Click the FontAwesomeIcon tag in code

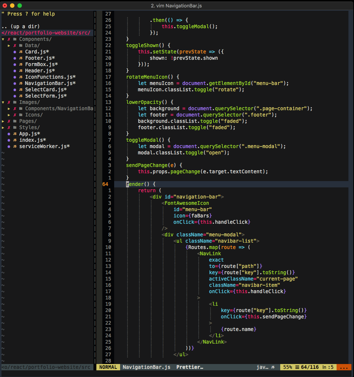click(x=187, y=203)
